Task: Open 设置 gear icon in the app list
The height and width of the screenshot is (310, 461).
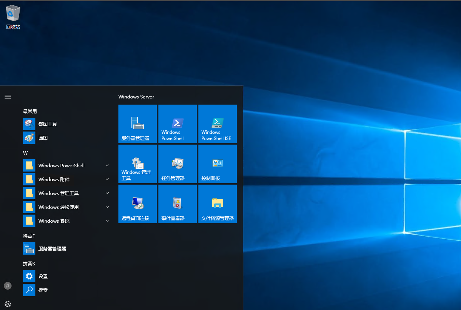Action: tap(29, 276)
